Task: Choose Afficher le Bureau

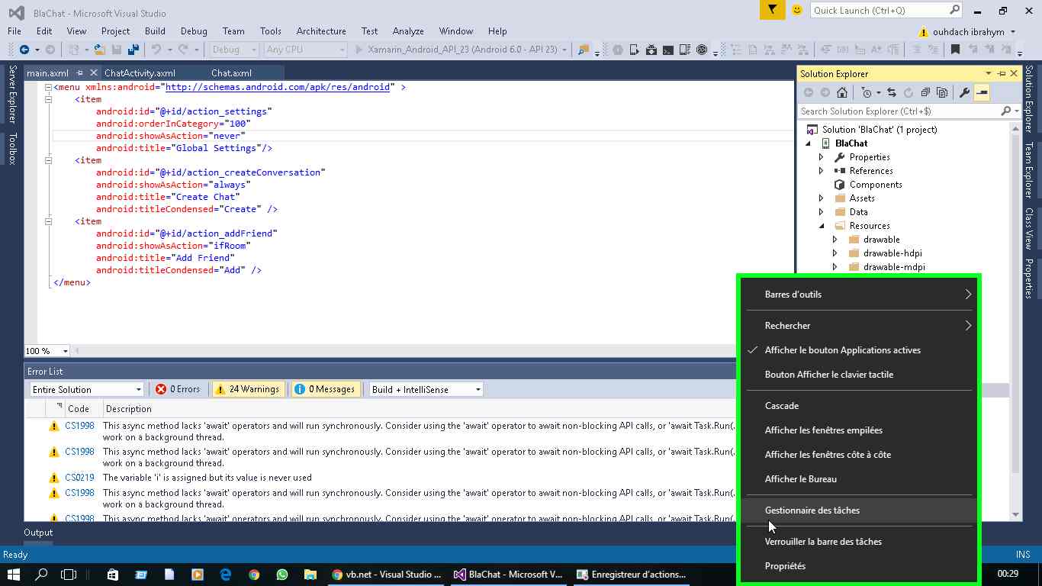Action: coord(860,479)
